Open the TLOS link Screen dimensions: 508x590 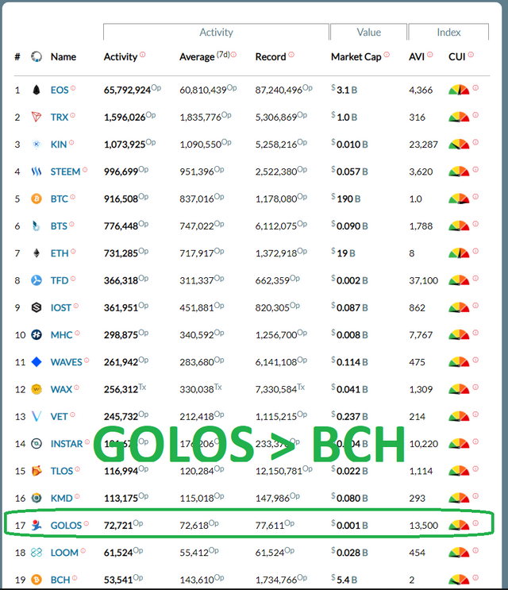[x=62, y=471]
